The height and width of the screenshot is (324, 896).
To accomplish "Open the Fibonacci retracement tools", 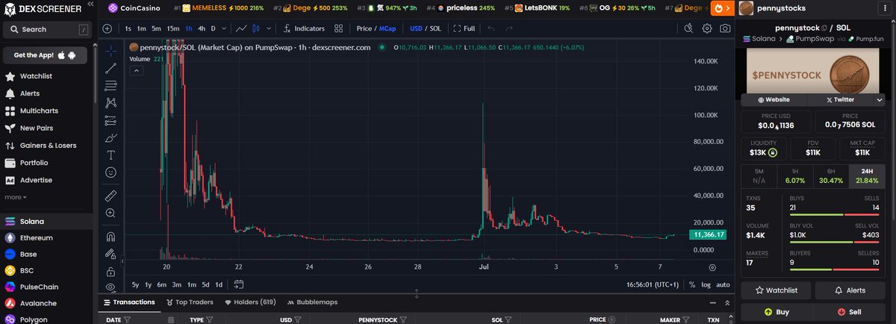I will coord(111,85).
